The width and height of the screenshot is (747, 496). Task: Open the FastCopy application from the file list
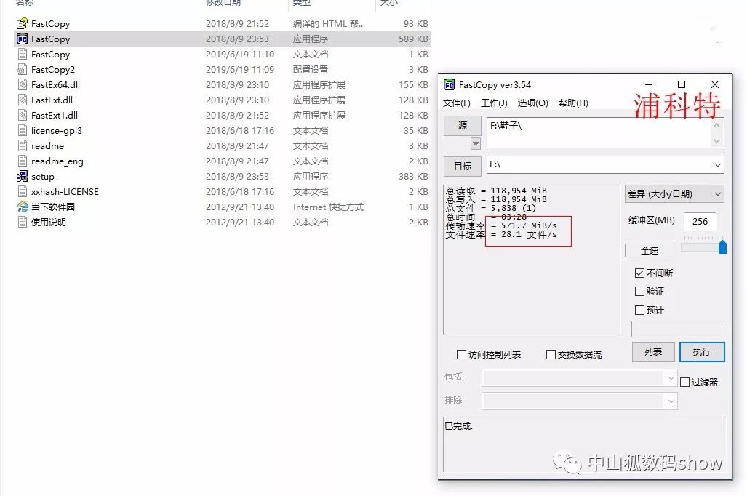[51, 39]
